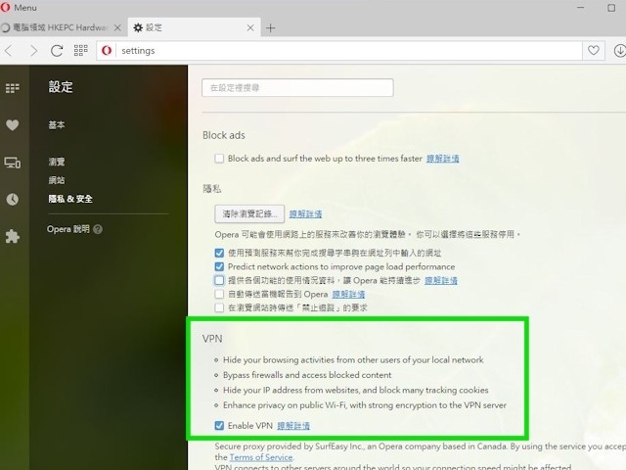Open downloads icon in toolbar
Image resolution: width=626 pixels, height=470 pixels.
coord(619,51)
